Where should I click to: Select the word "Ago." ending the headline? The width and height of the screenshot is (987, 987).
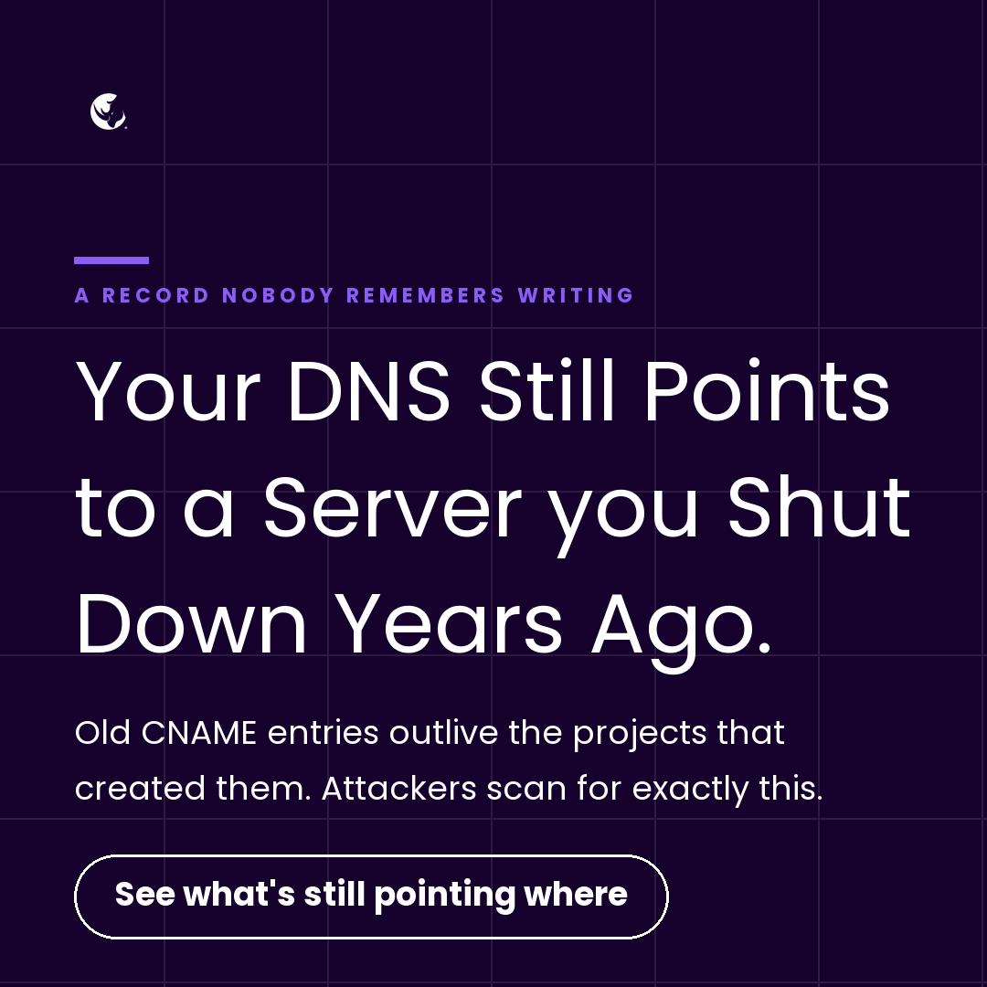tap(681, 631)
